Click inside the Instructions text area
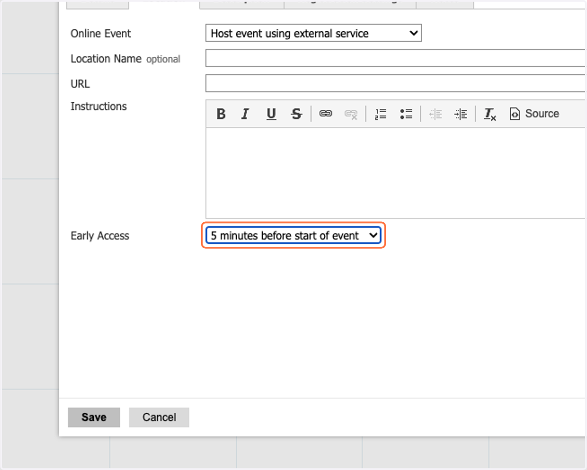 click(x=395, y=173)
